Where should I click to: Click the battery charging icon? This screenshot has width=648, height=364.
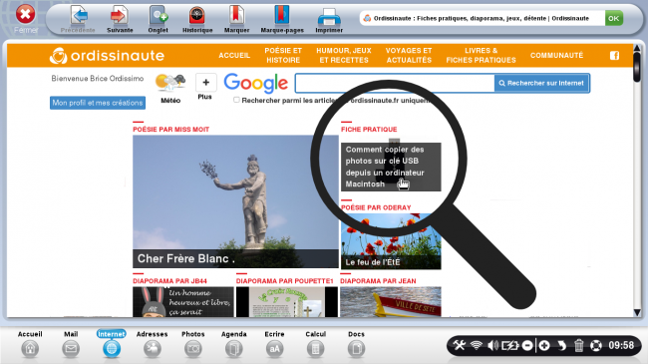pos(509,345)
